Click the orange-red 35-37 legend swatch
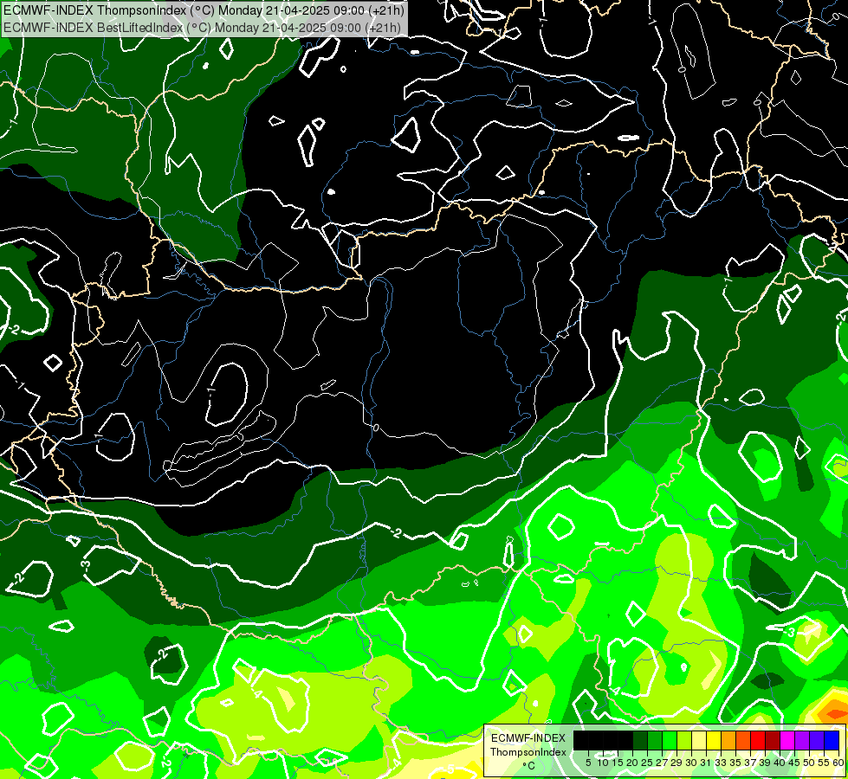 click(743, 741)
